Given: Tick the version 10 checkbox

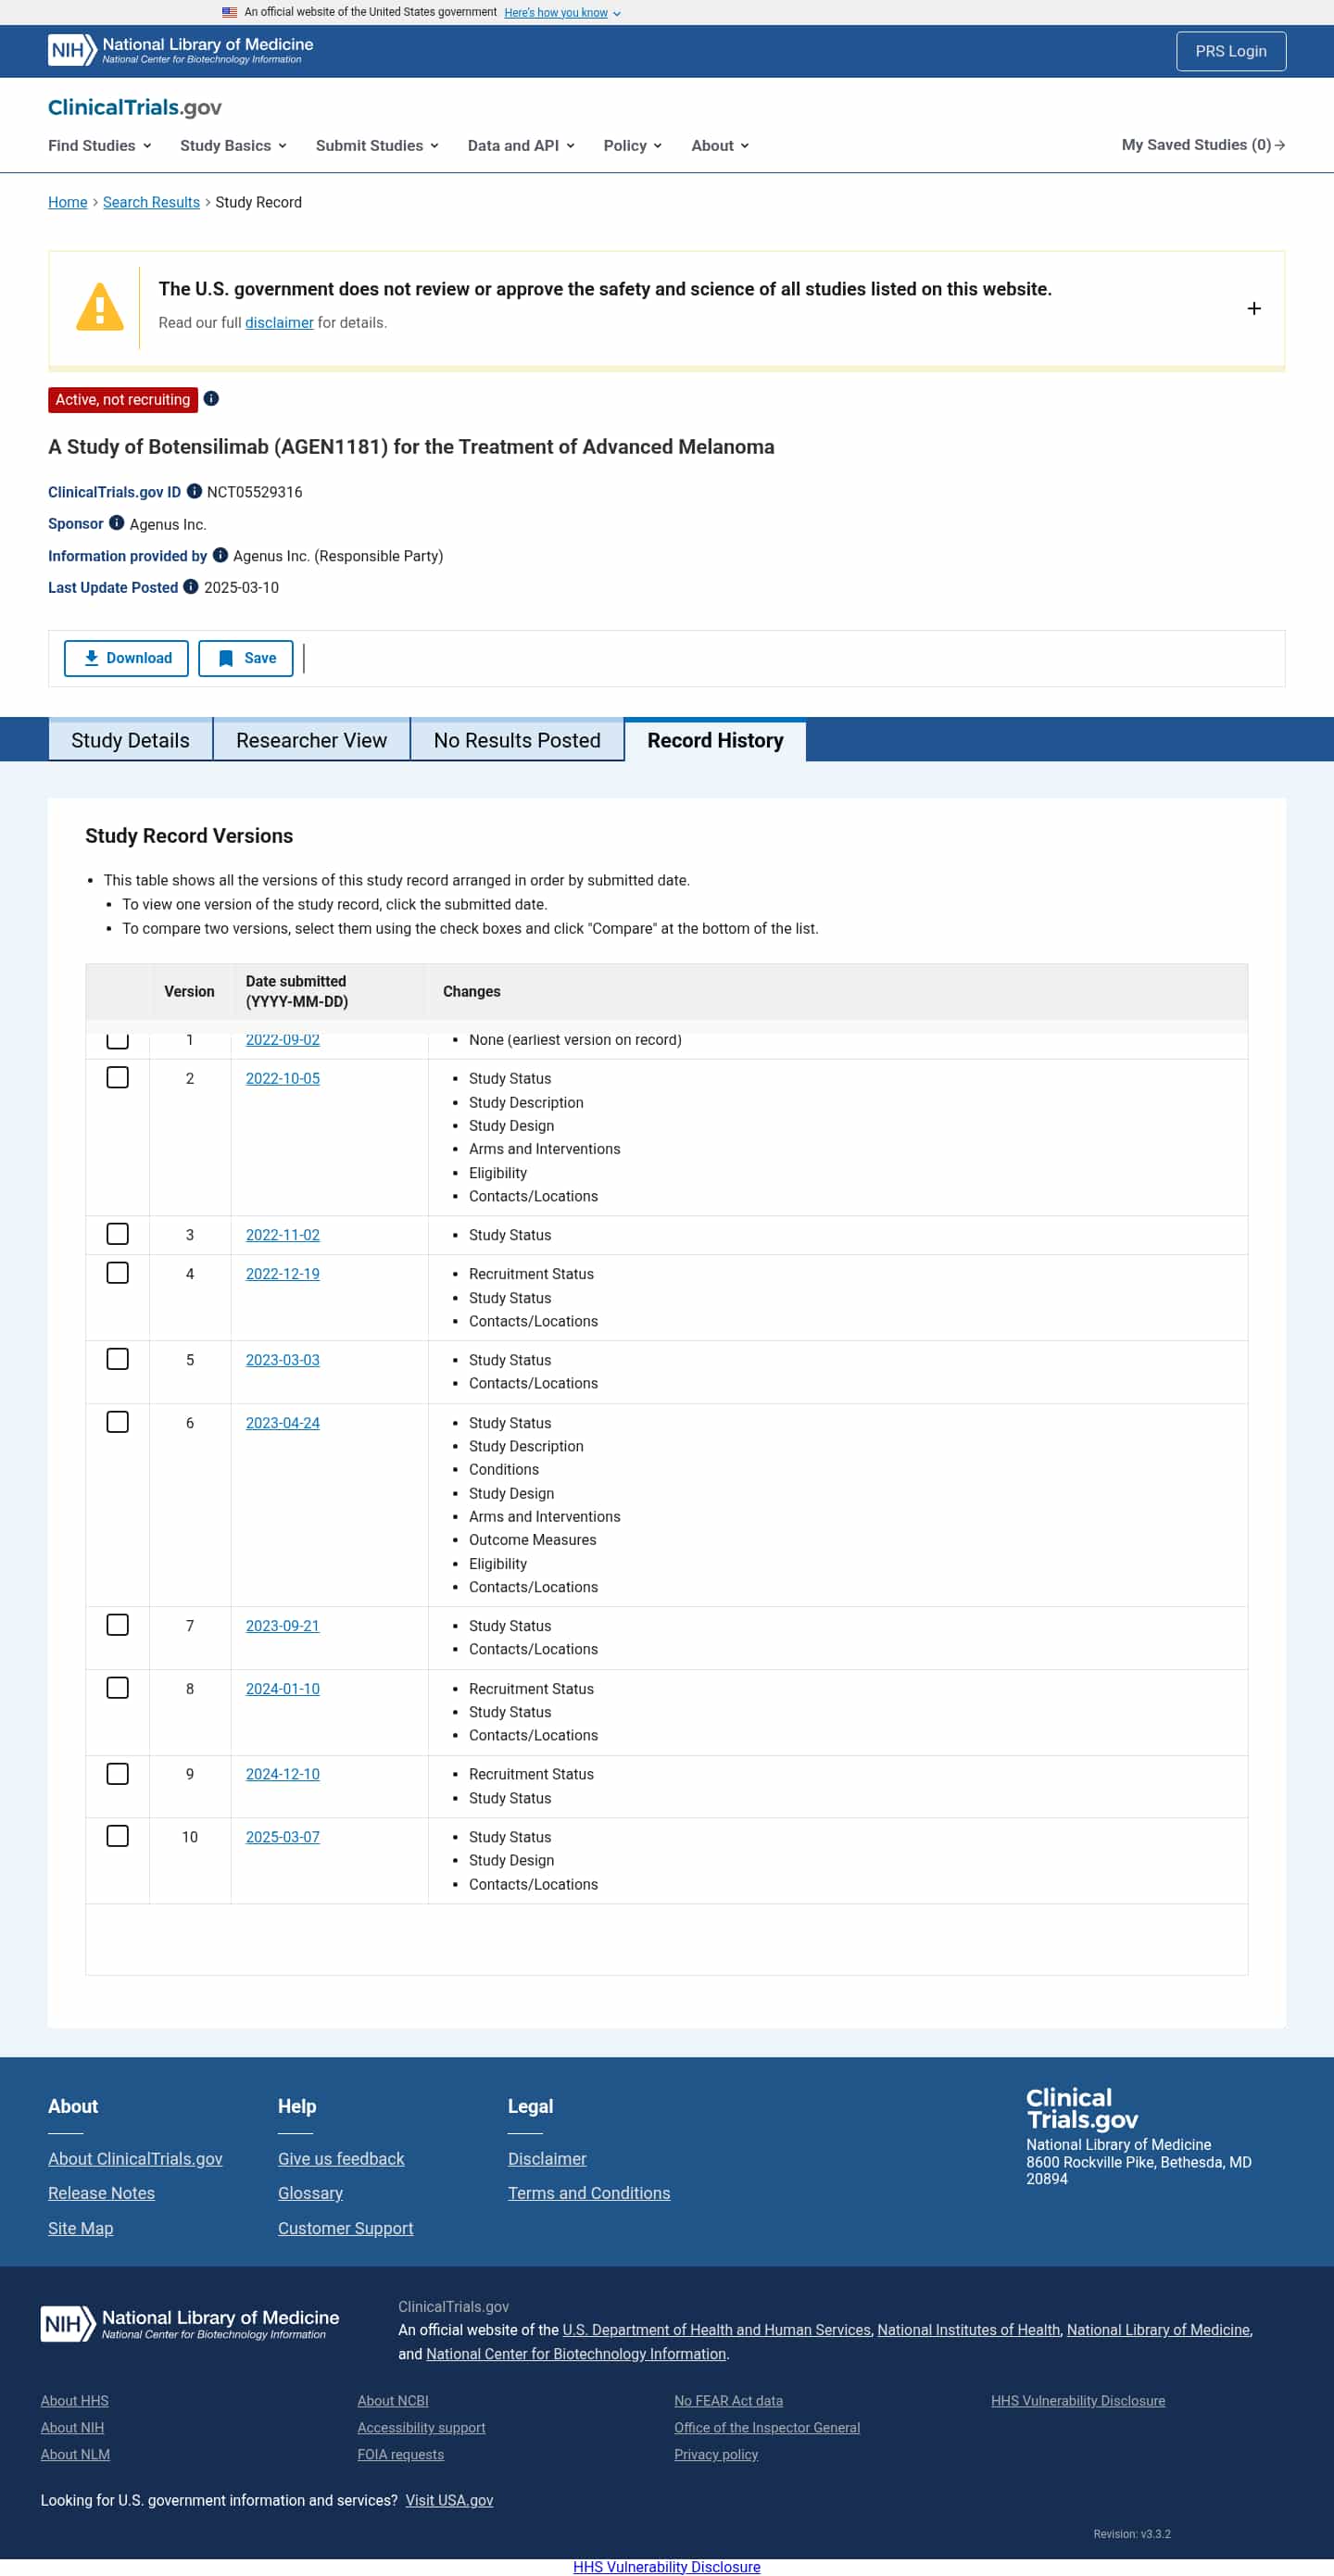Looking at the screenshot, I should (118, 1835).
